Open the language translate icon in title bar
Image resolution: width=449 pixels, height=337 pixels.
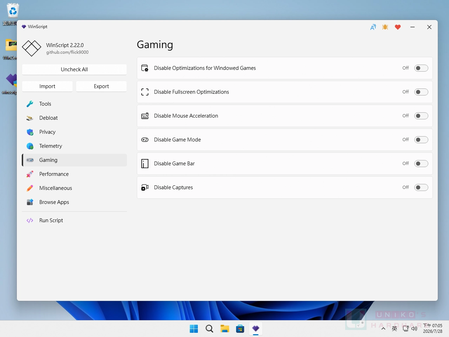point(373,27)
